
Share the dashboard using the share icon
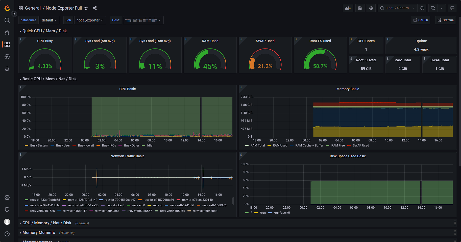[95, 8]
